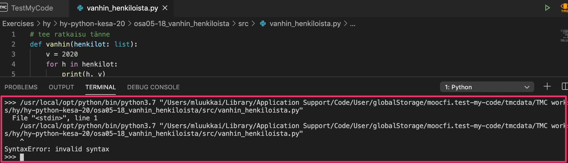Open the Exercises breadcrumb link

point(18,24)
